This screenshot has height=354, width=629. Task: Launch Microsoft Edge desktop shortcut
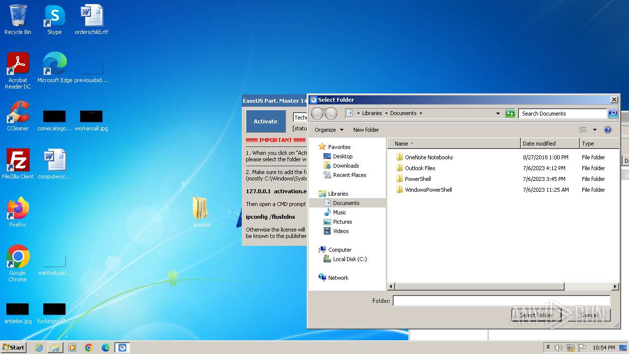pyautogui.click(x=55, y=68)
